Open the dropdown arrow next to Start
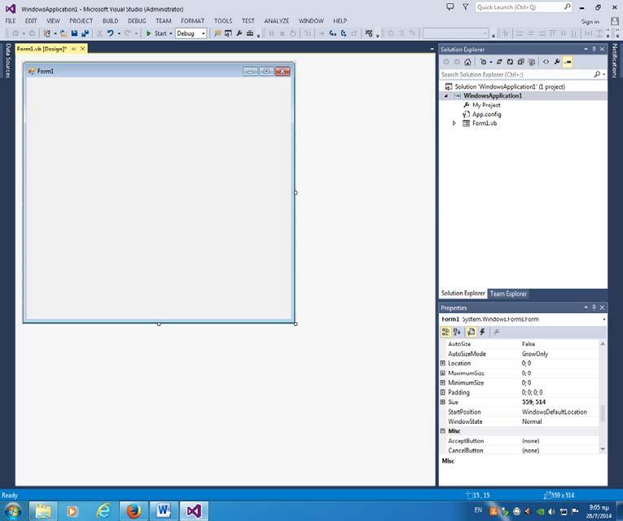Screen dimensions: 623x521 click(x=171, y=33)
